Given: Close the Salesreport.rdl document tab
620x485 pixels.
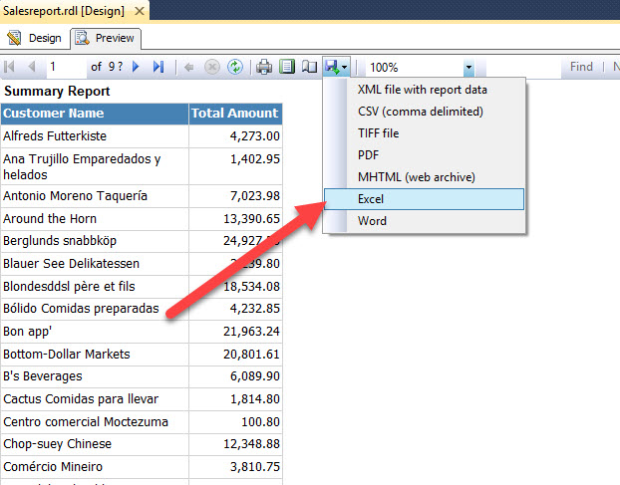Looking at the screenshot, I should 140,11.
